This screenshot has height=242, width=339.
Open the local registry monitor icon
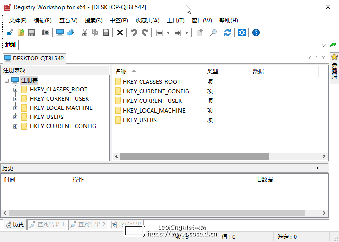pos(60,32)
